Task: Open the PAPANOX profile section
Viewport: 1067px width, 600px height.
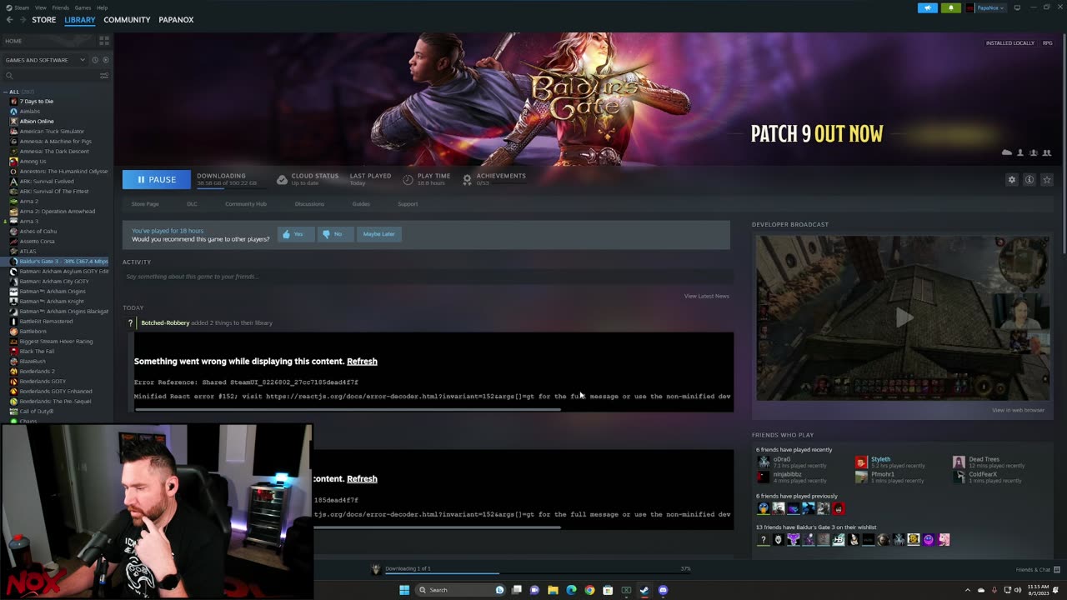Action: click(176, 20)
